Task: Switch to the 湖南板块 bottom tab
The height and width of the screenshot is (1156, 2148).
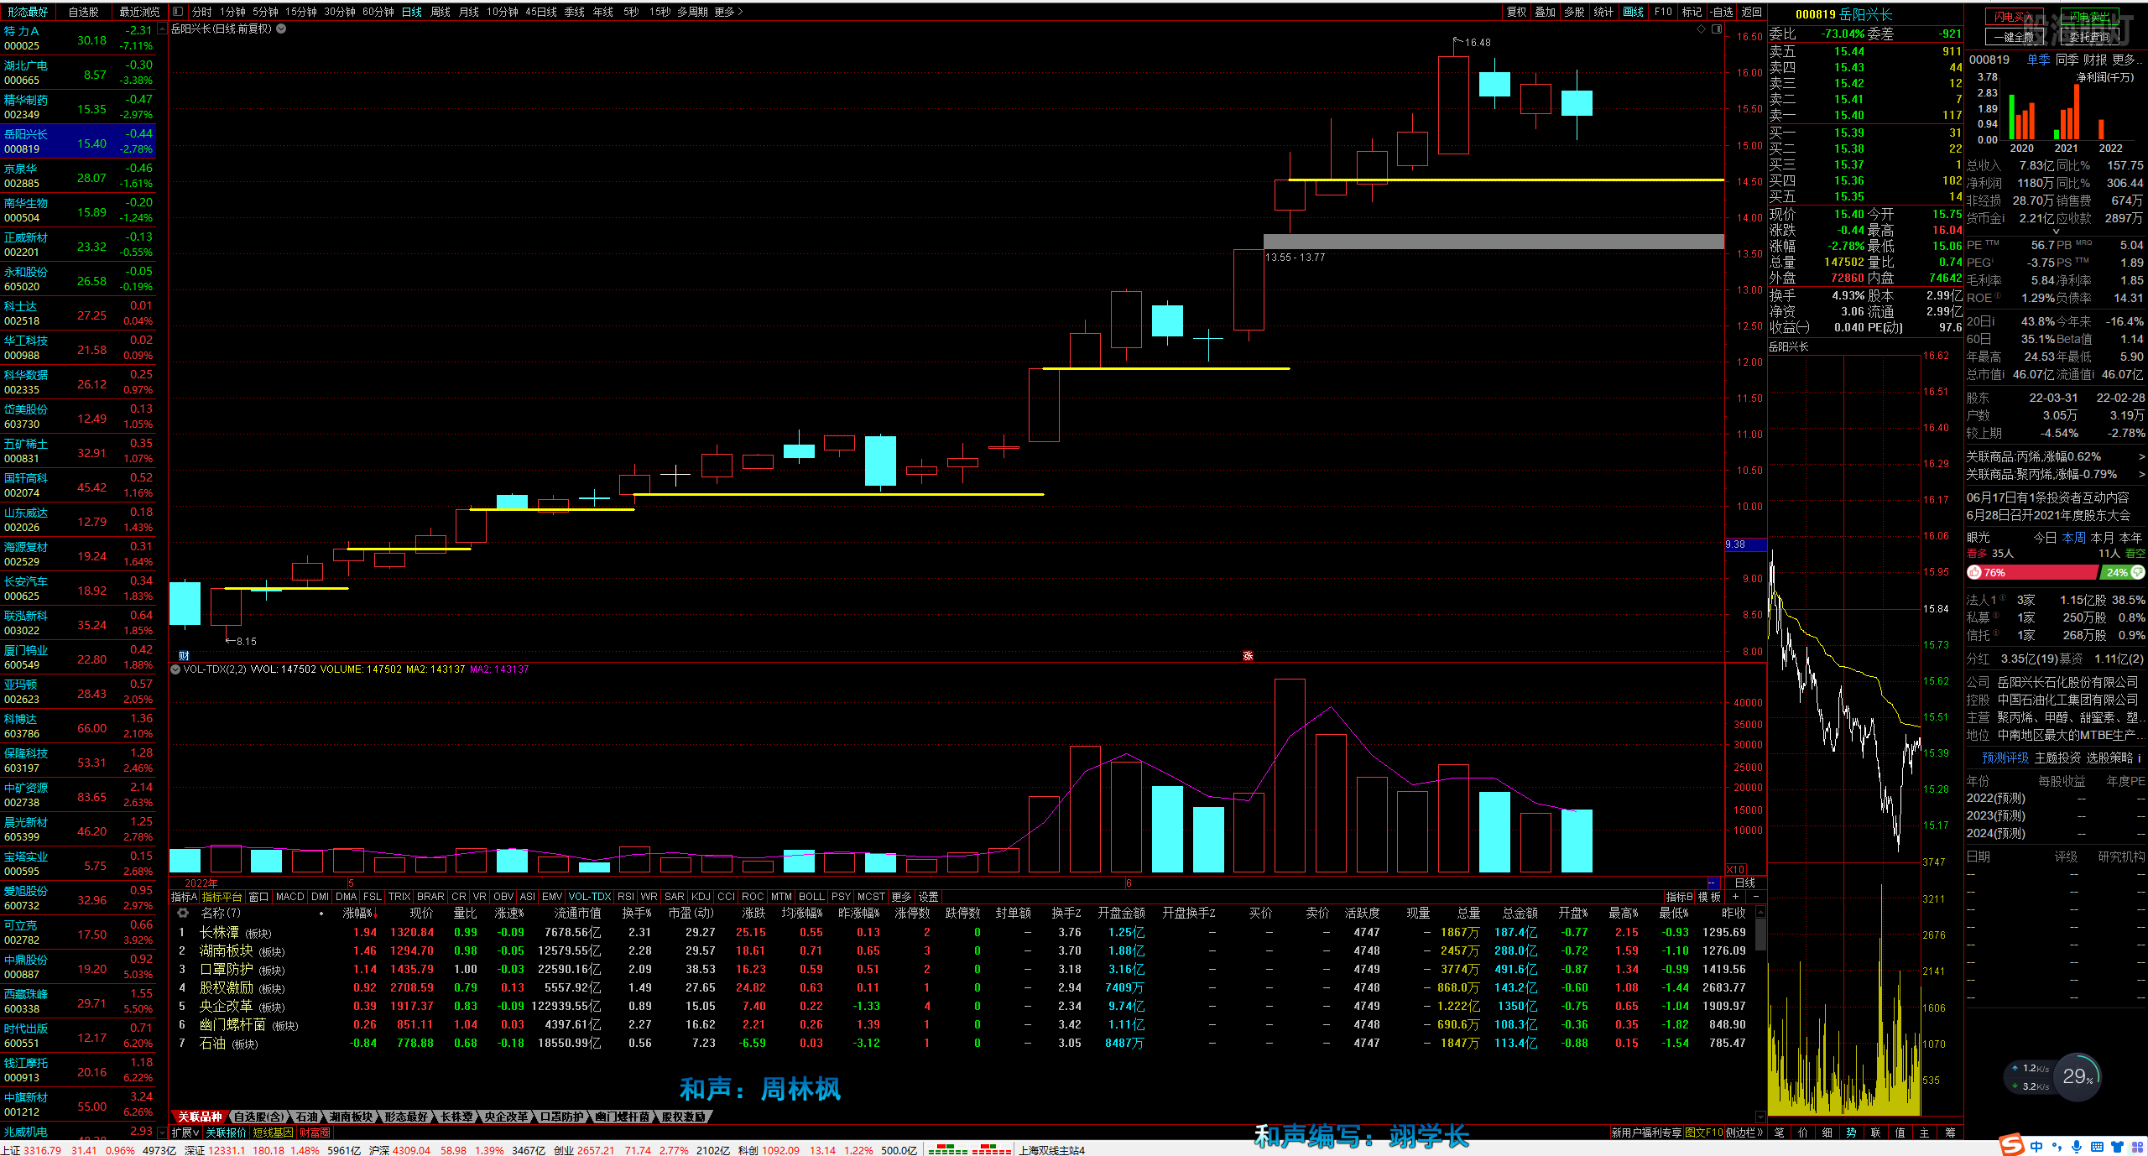Action: pyautogui.click(x=351, y=1117)
